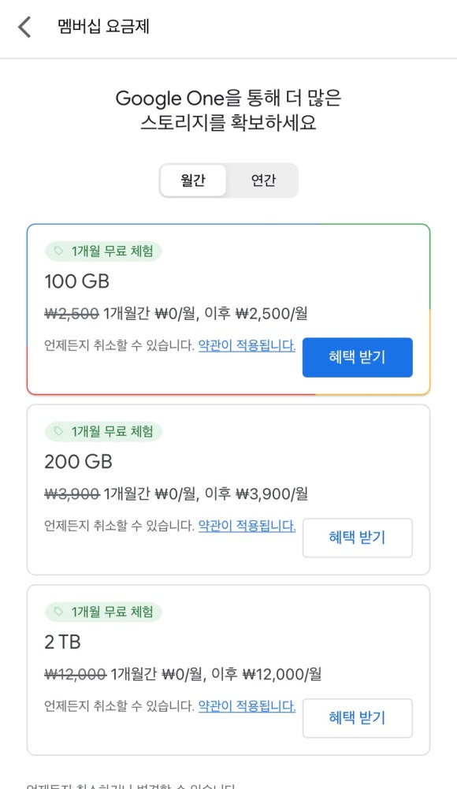Switch to 연간 billing toggle
The height and width of the screenshot is (789, 457).
pyautogui.click(x=263, y=181)
